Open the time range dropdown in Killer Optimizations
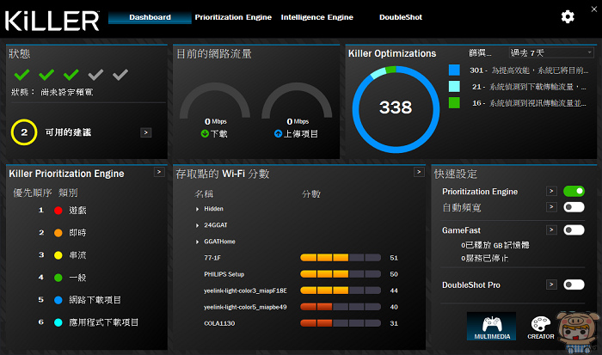602x355 pixels. (x=551, y=52)
